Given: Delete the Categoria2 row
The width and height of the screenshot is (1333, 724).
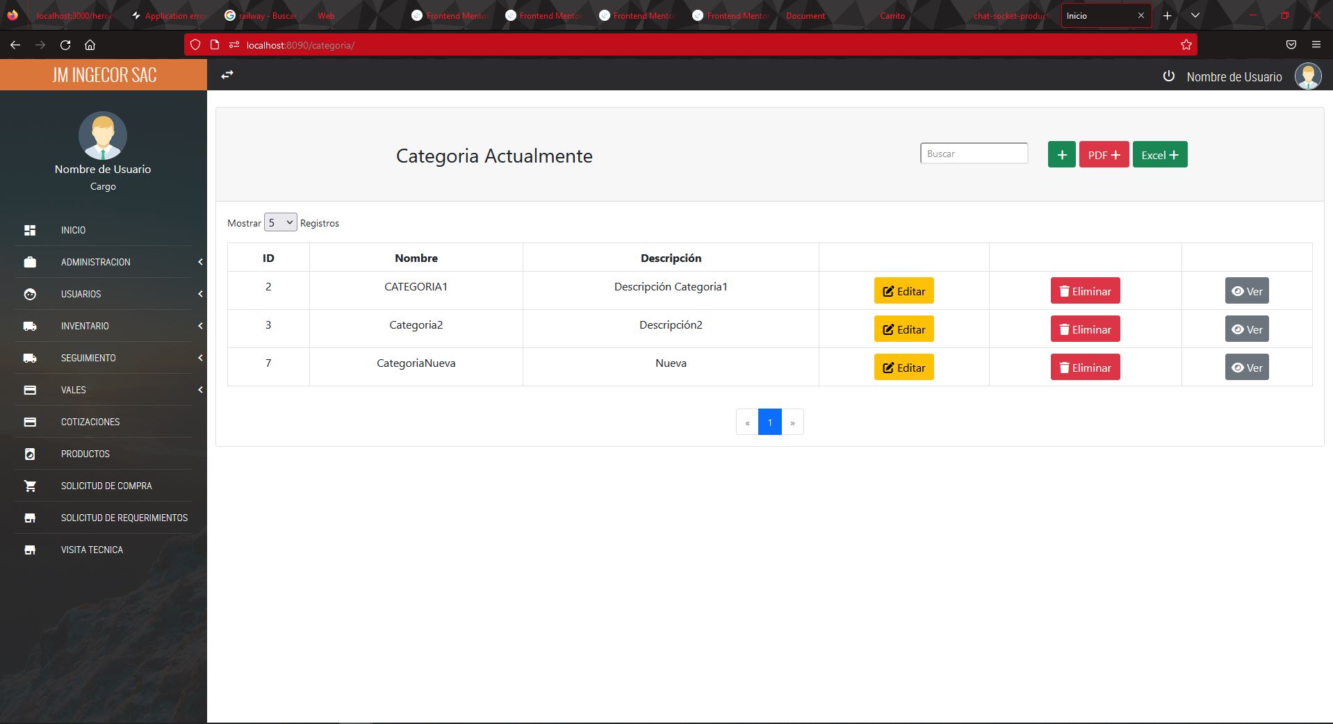Looking at the screenshot, I should click(x=1085, y=329).
